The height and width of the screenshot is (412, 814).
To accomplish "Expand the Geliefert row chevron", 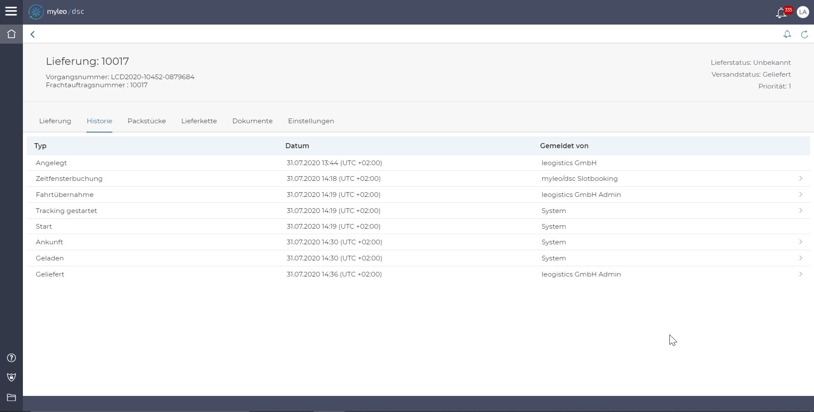I will 800,274.
